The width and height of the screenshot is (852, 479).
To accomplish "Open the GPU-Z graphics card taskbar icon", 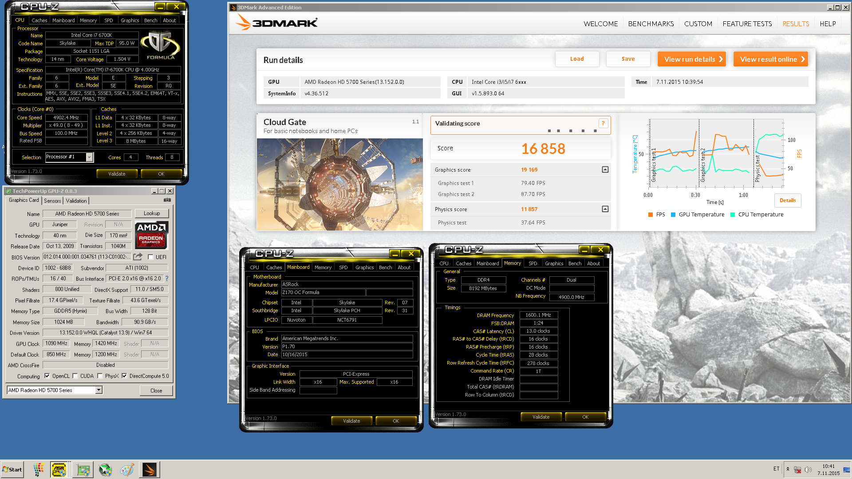I will click(x=83, y=470).
